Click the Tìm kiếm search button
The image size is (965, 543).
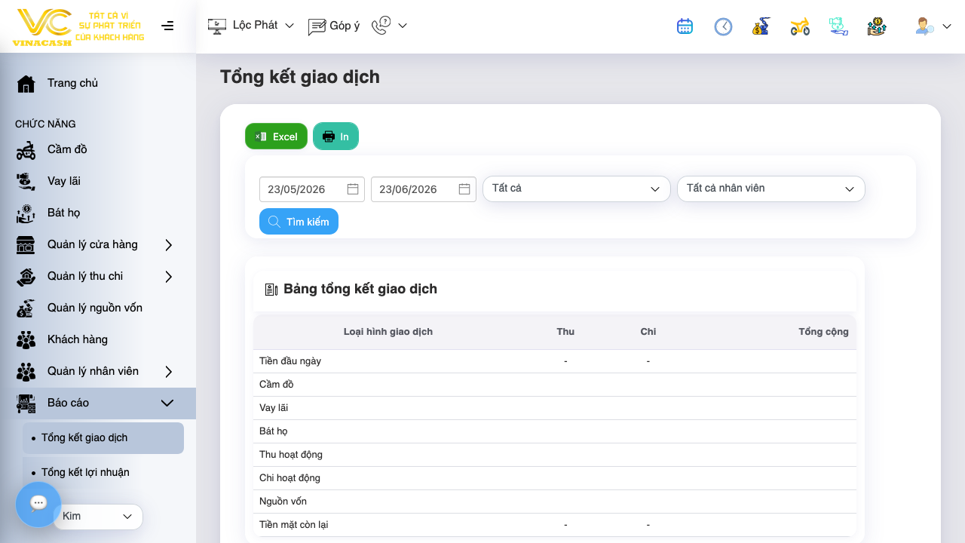click(299, 222)
